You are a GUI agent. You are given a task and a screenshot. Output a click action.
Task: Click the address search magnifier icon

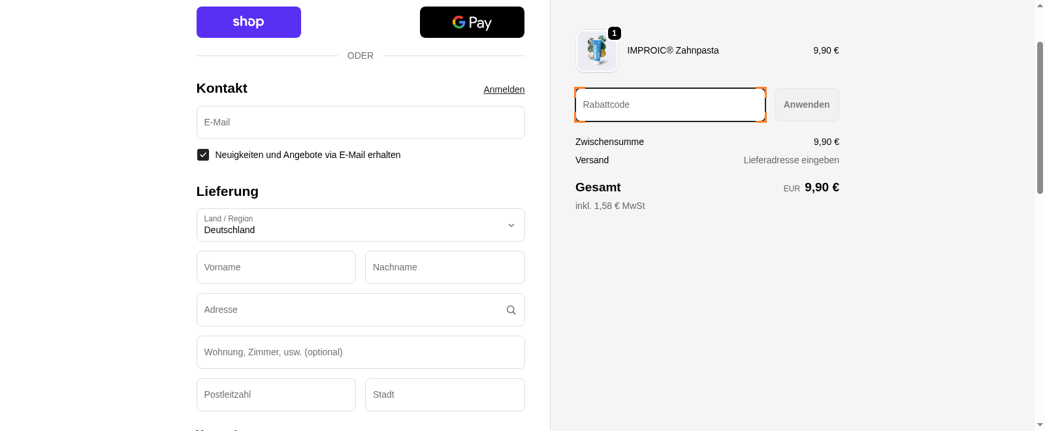coord(511,310)
